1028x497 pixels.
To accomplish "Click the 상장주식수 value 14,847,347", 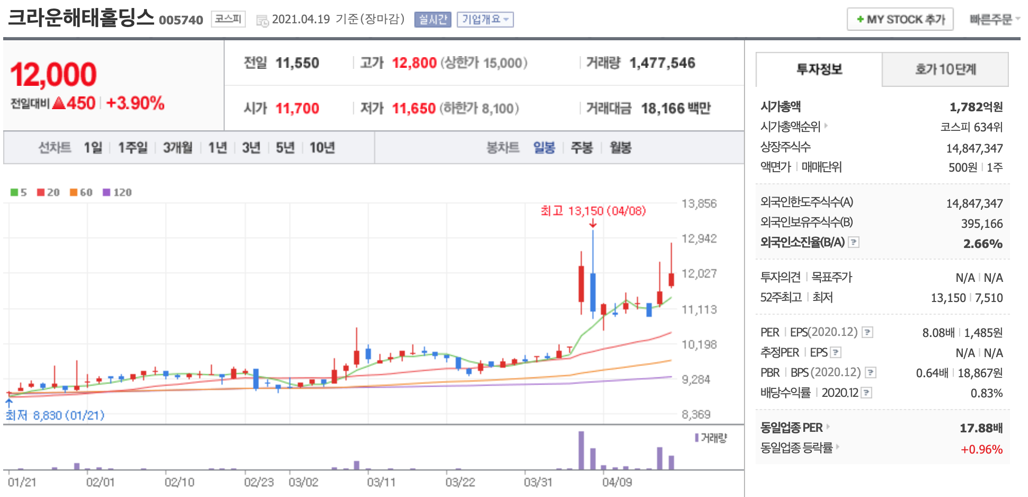I will (974, 148).
